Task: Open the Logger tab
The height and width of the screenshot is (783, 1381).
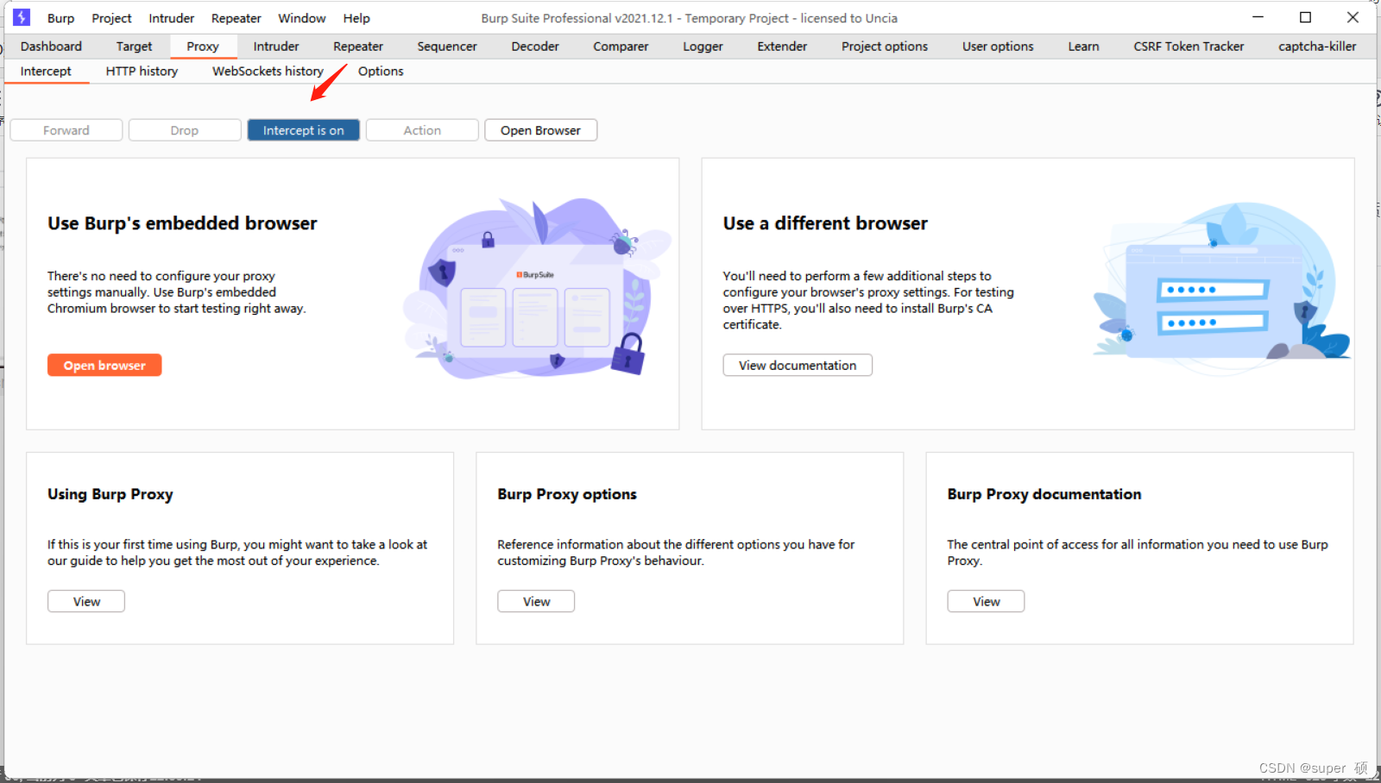Action: pos(703,47)
